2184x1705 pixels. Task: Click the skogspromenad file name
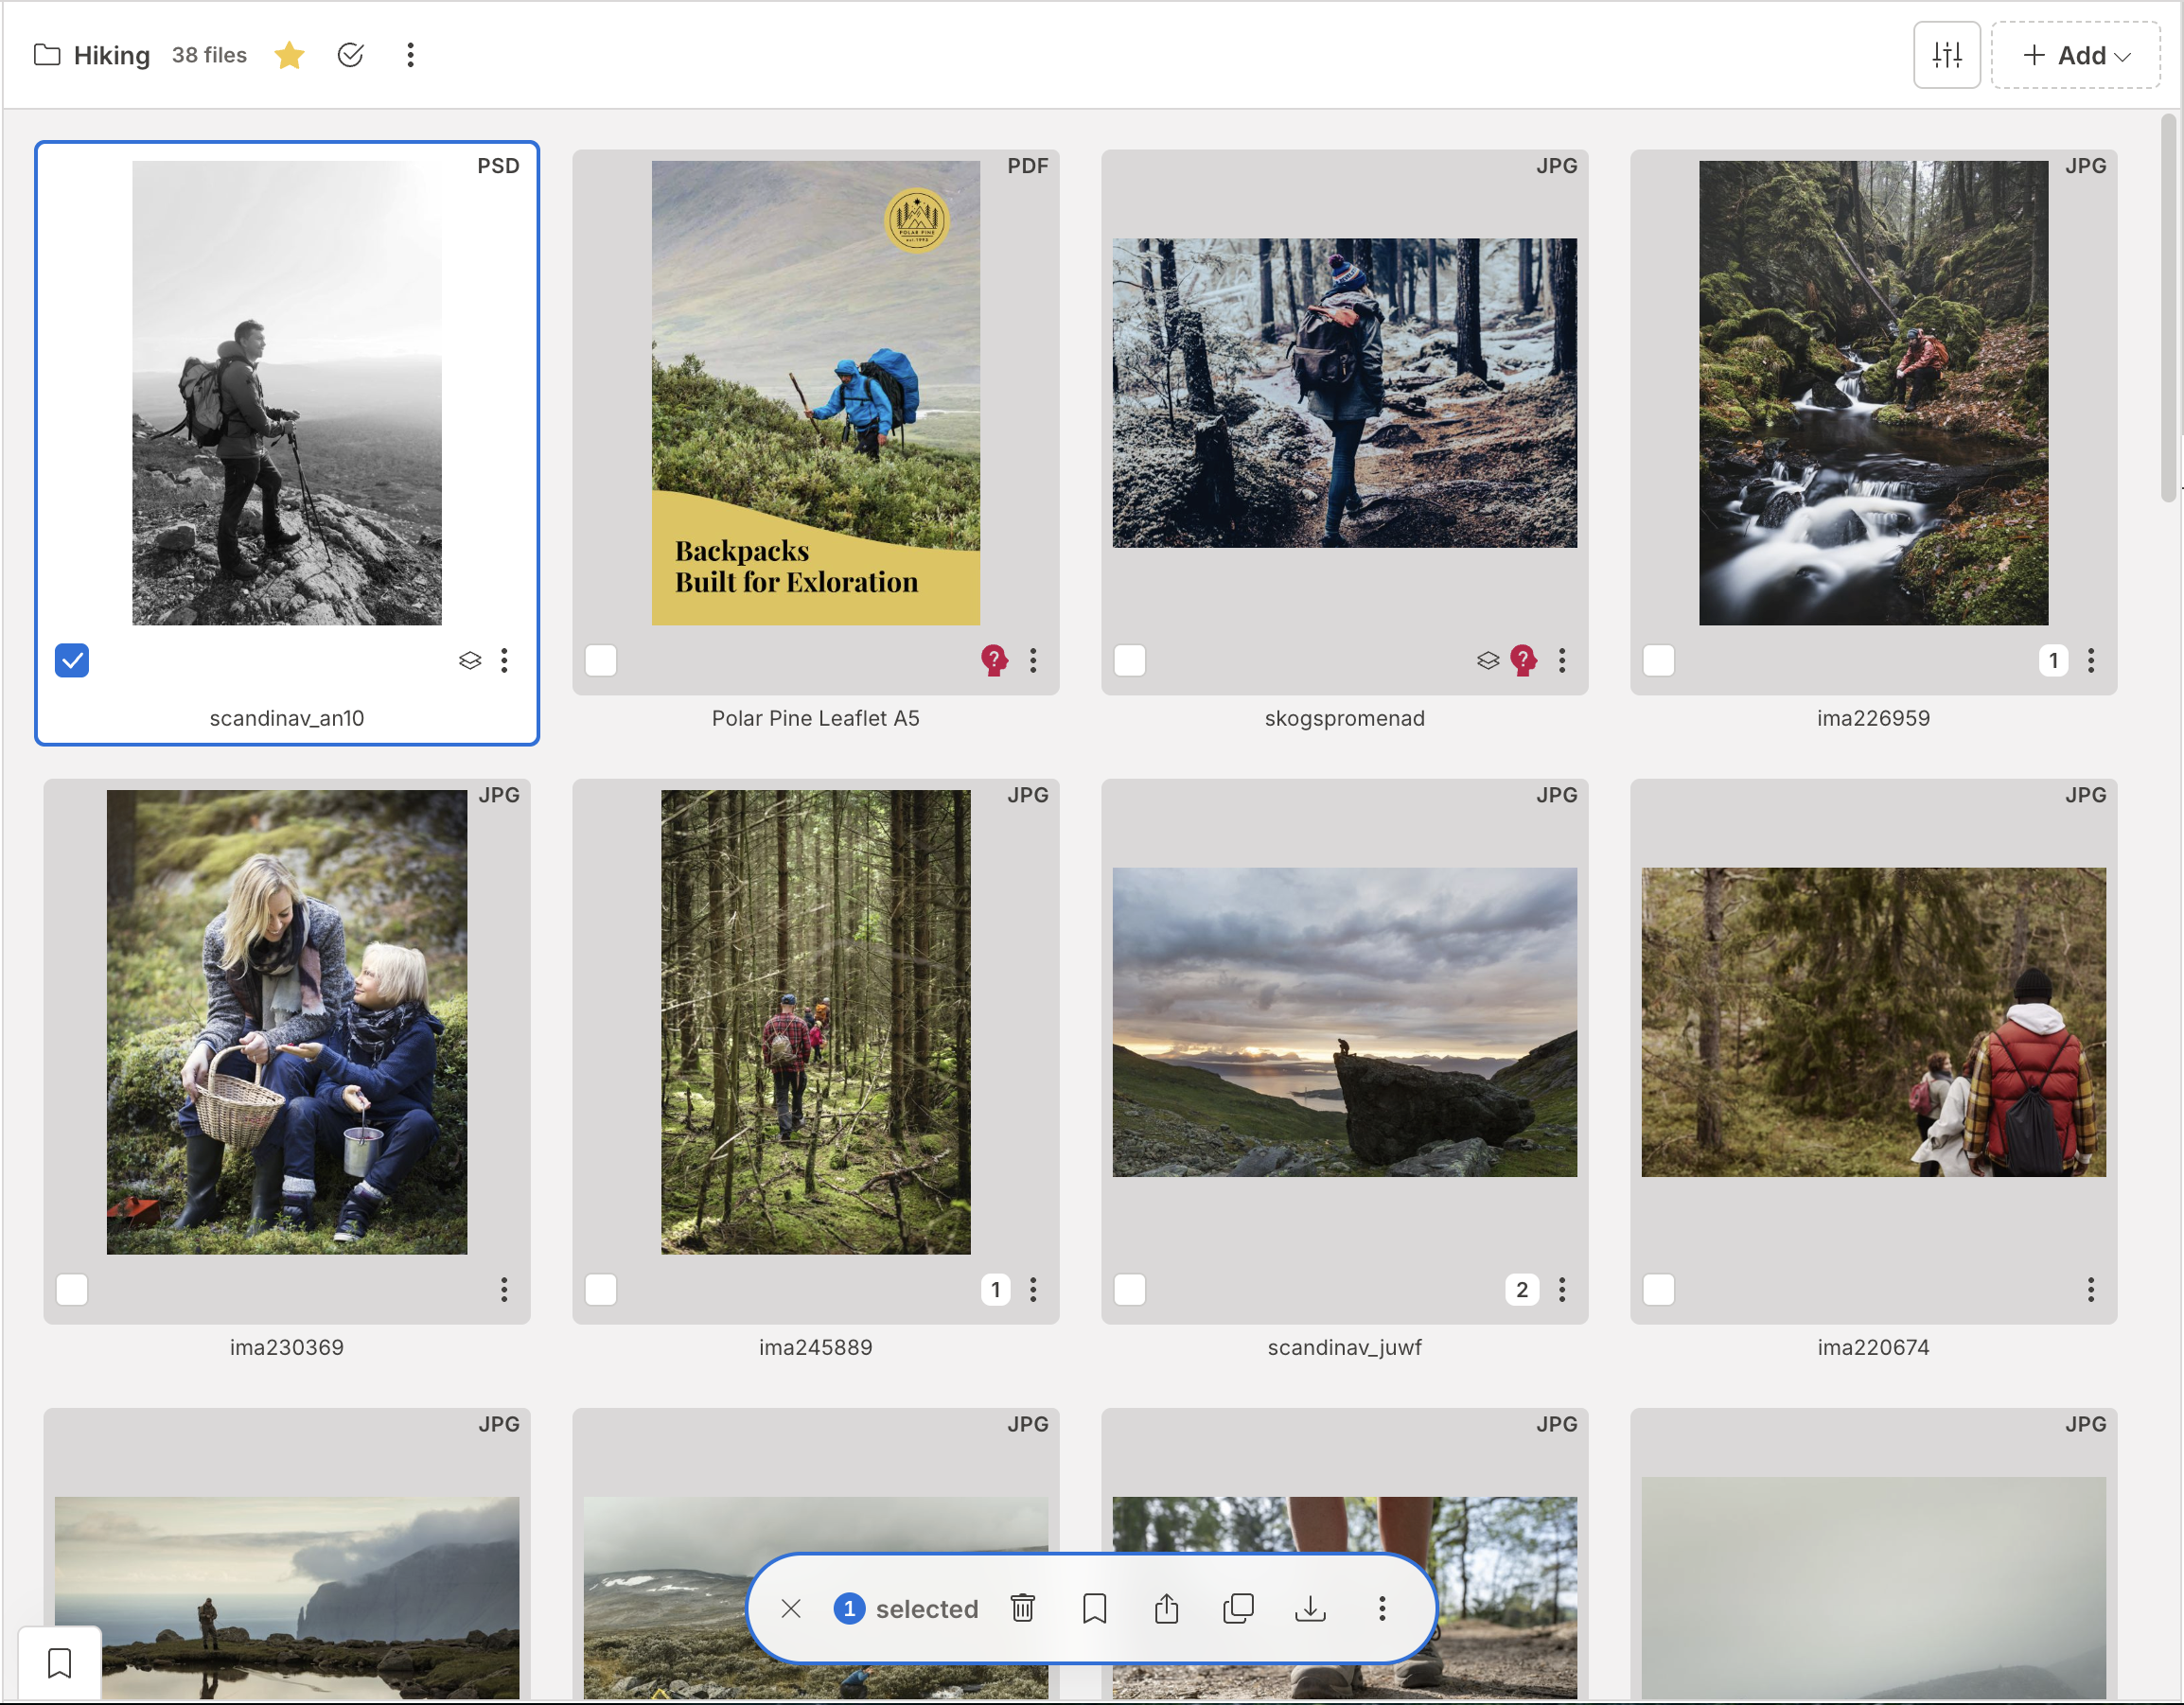click(x=1345, y=718)
